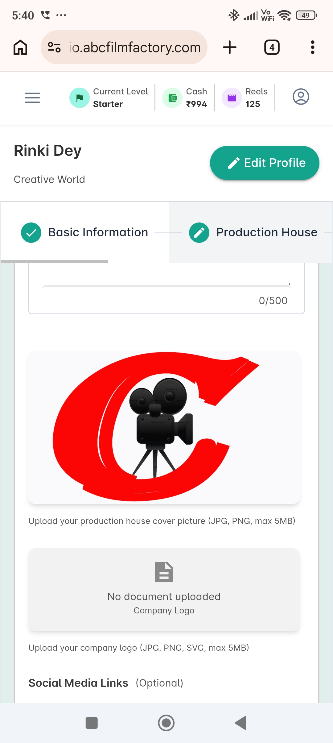Tap the green flag Current Level icon
The height and width of the screenshot is (743, 333).
tap(80, 98)
